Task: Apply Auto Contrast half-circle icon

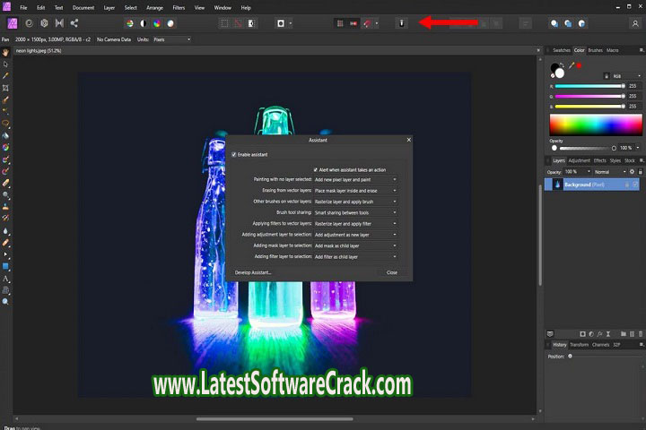Action: pyautogui.click(x=144, y=23)
